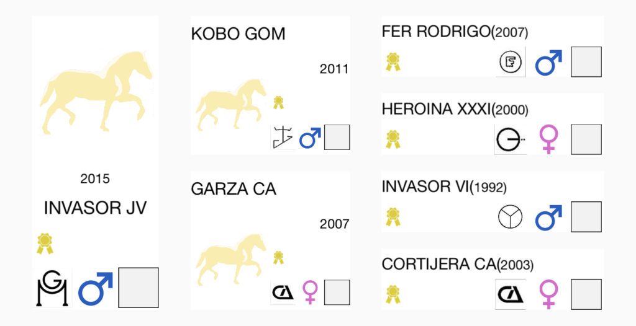Click FER RODRIGO's circular brand icon

511,63
